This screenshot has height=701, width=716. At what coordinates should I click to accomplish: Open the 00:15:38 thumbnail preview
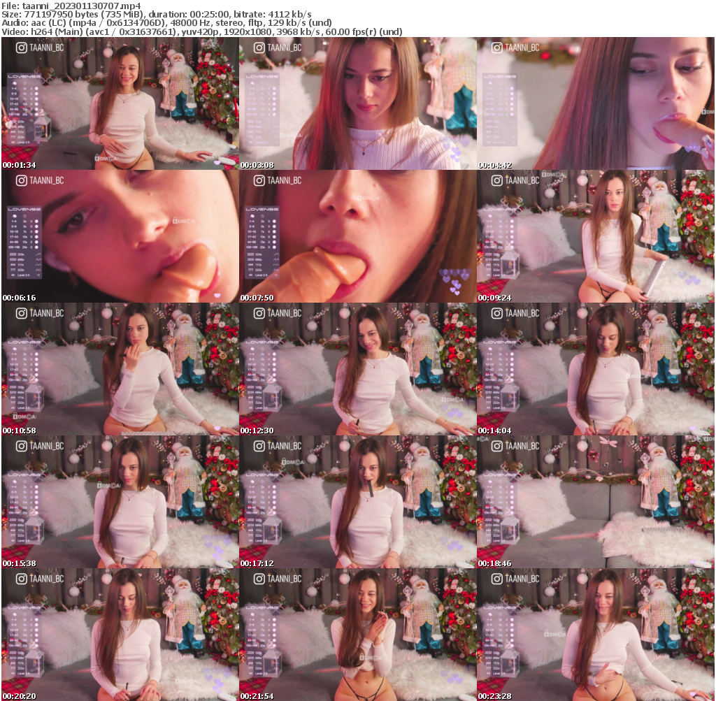click(x=119, y=503)
